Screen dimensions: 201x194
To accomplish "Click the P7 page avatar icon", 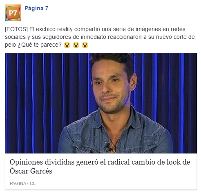I will [x=13, y=13].
